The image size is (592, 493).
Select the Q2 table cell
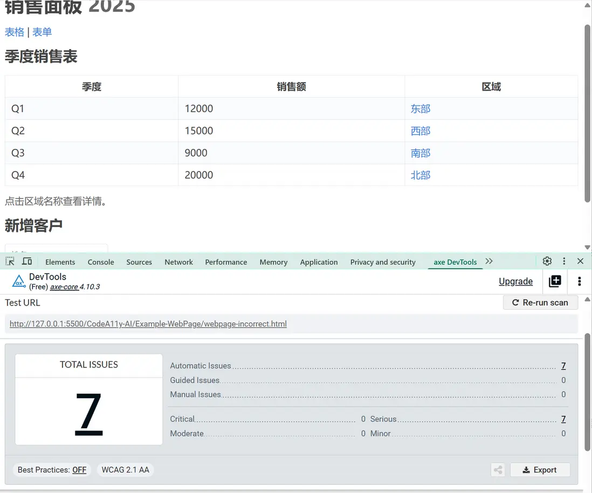(92, 131)
